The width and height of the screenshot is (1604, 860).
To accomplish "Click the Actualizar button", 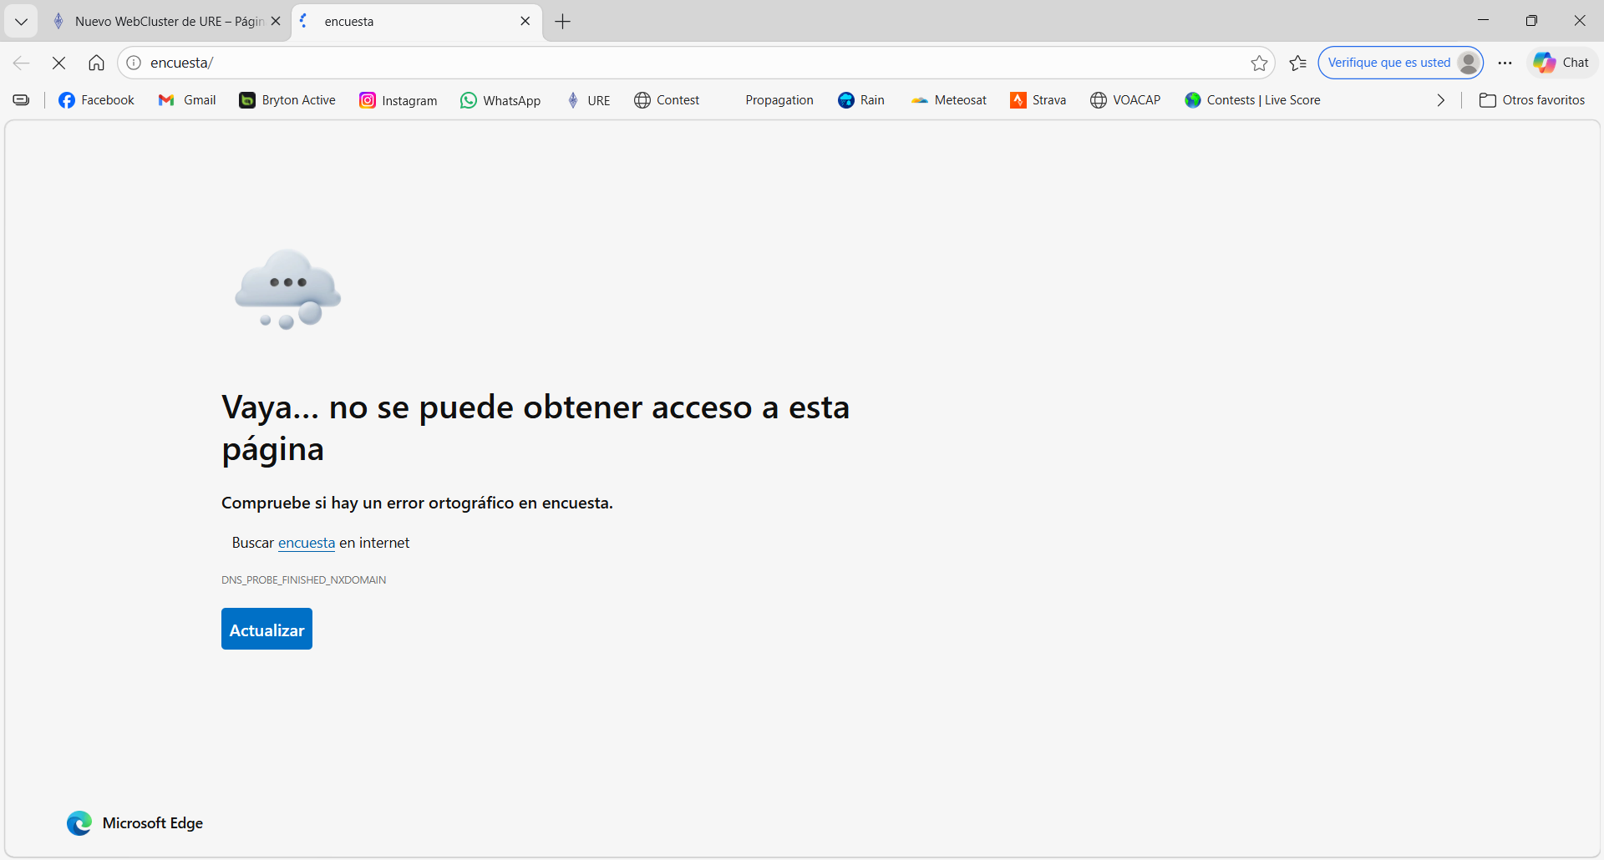I will click(x=266, y=629).
